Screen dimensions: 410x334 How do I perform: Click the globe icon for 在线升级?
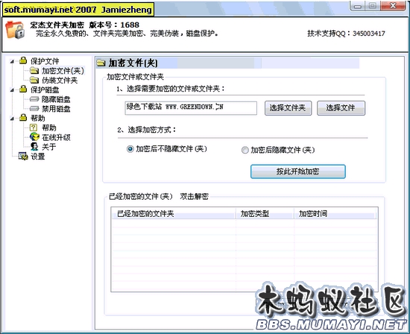34,136
